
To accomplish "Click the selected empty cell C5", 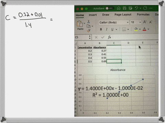I will pyautogui.click(x=114, y=61).
